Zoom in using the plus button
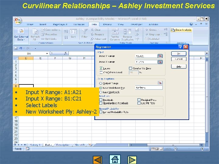Viewport: 219px width, 164px height. (x=202, y=149)
